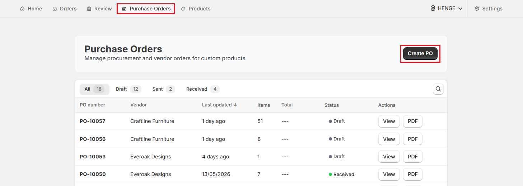Click the Items column header
Screen dimensions: 523x186
tap(264, 105)
